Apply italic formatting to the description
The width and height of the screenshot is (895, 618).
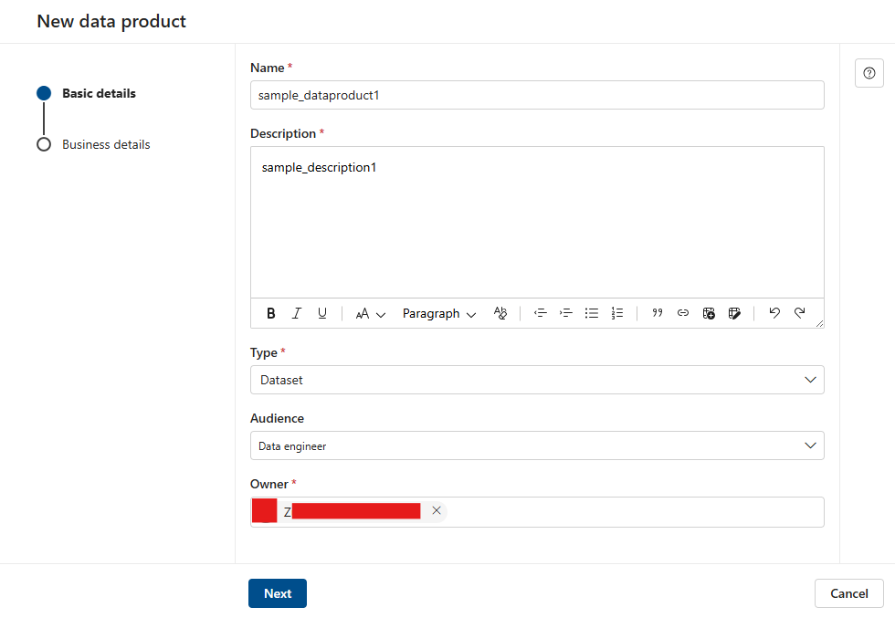[297, 313]
